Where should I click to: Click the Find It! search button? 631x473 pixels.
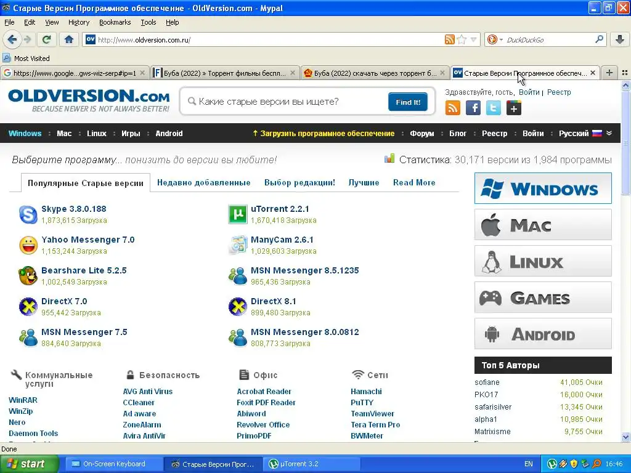(x=408, y=102)
